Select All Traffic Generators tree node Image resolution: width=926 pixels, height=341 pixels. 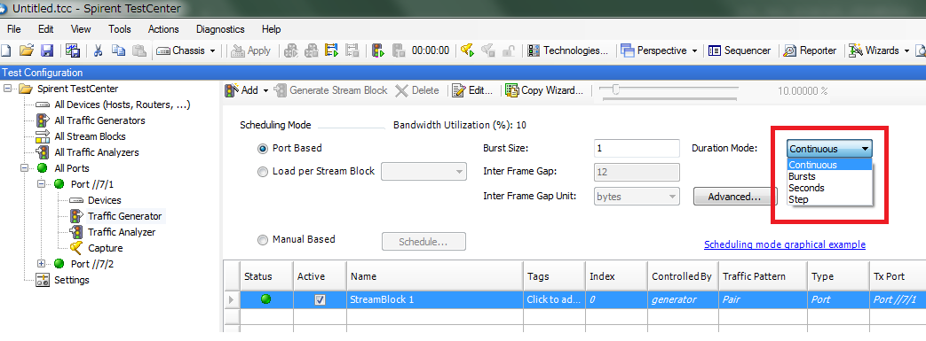99,120
